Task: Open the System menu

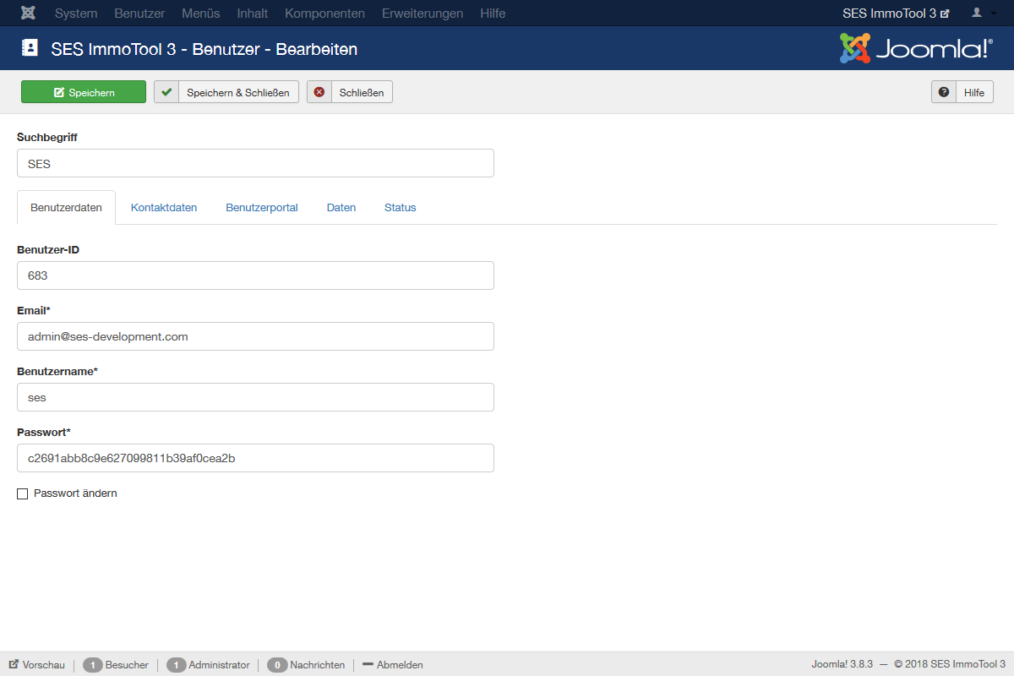Action: (x=76, y=14)
